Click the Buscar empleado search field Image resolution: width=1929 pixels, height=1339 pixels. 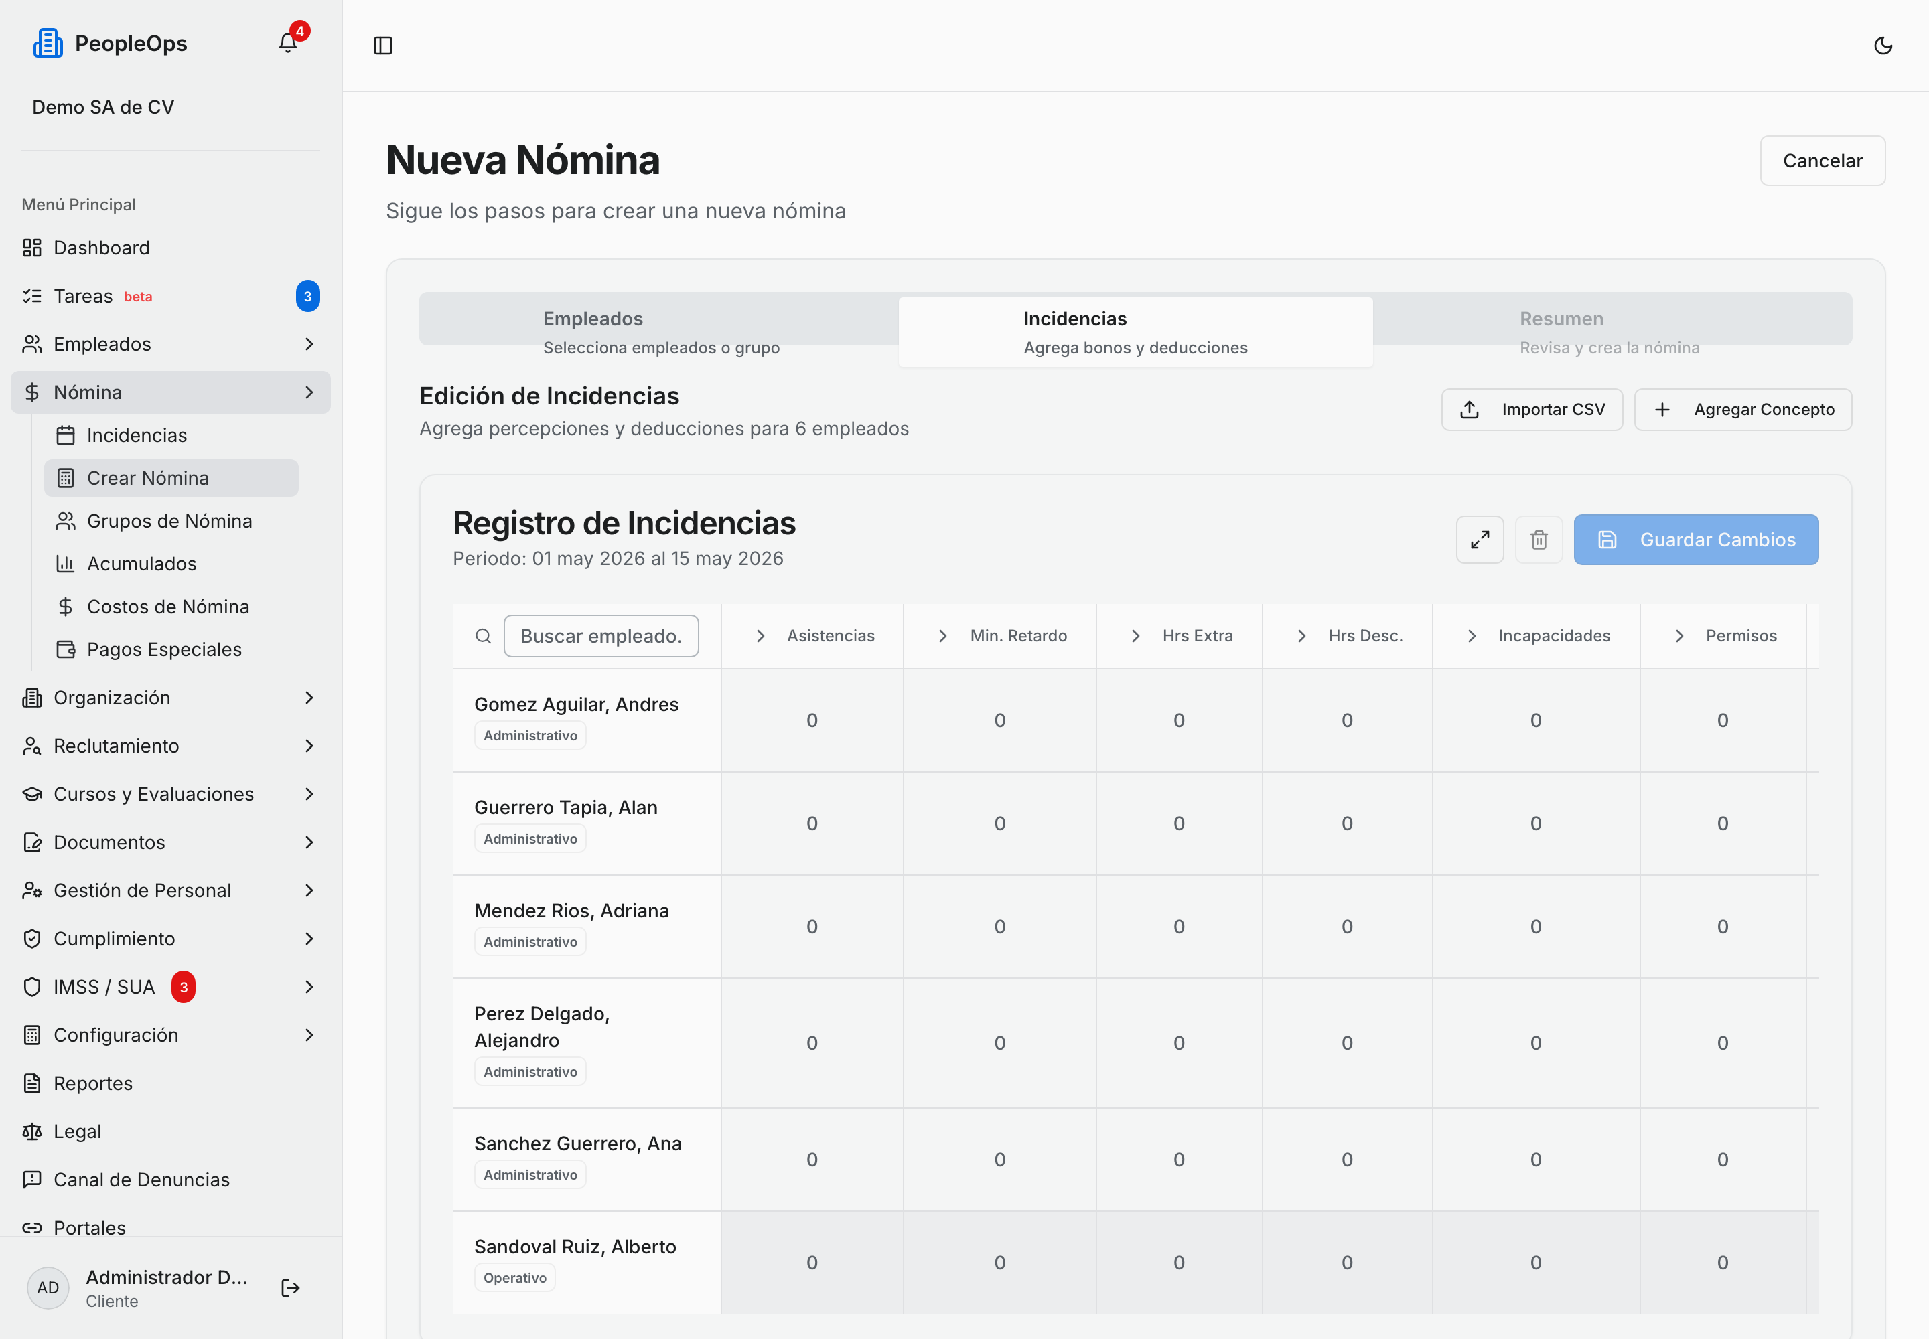click(x=601, y=636)
